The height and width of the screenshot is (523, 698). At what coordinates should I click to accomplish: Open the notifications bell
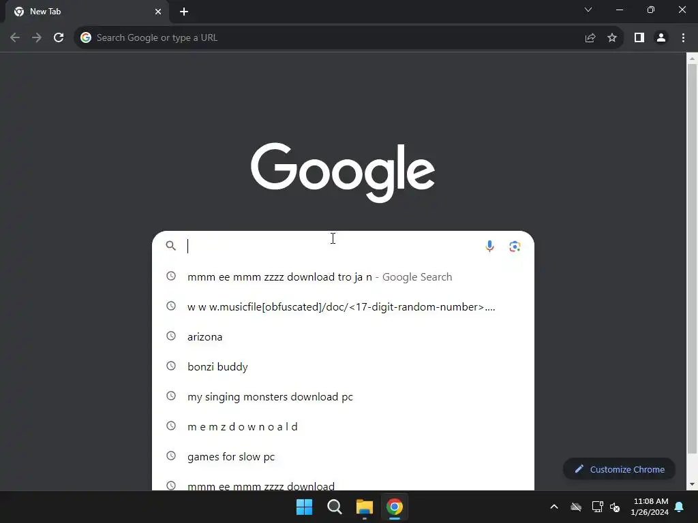pos(680,507)
